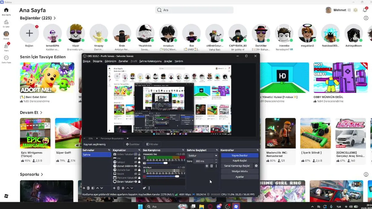Image resolution: width=372 pixels, height=209 pixels.
Task: Click Yayını Durdur to stop streaming
Action: tap(239, 155)
